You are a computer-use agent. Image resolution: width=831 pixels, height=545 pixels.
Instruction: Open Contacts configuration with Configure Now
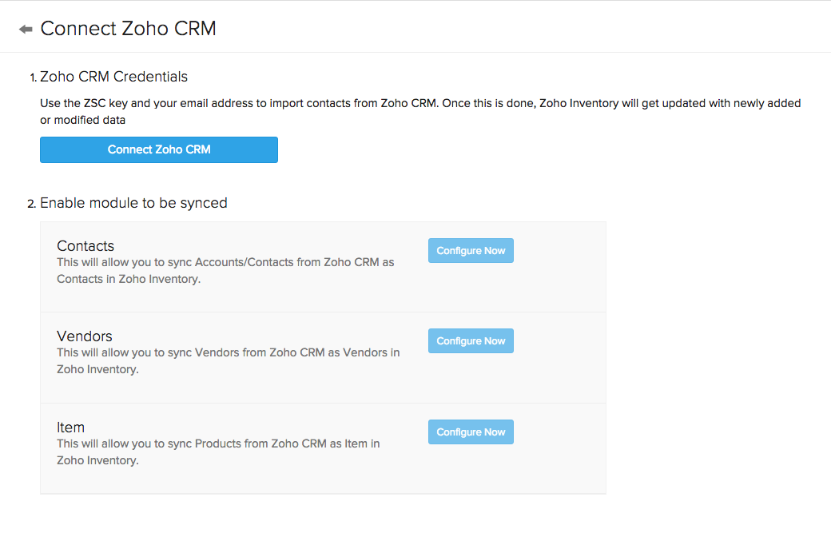(x=471, y=250)
